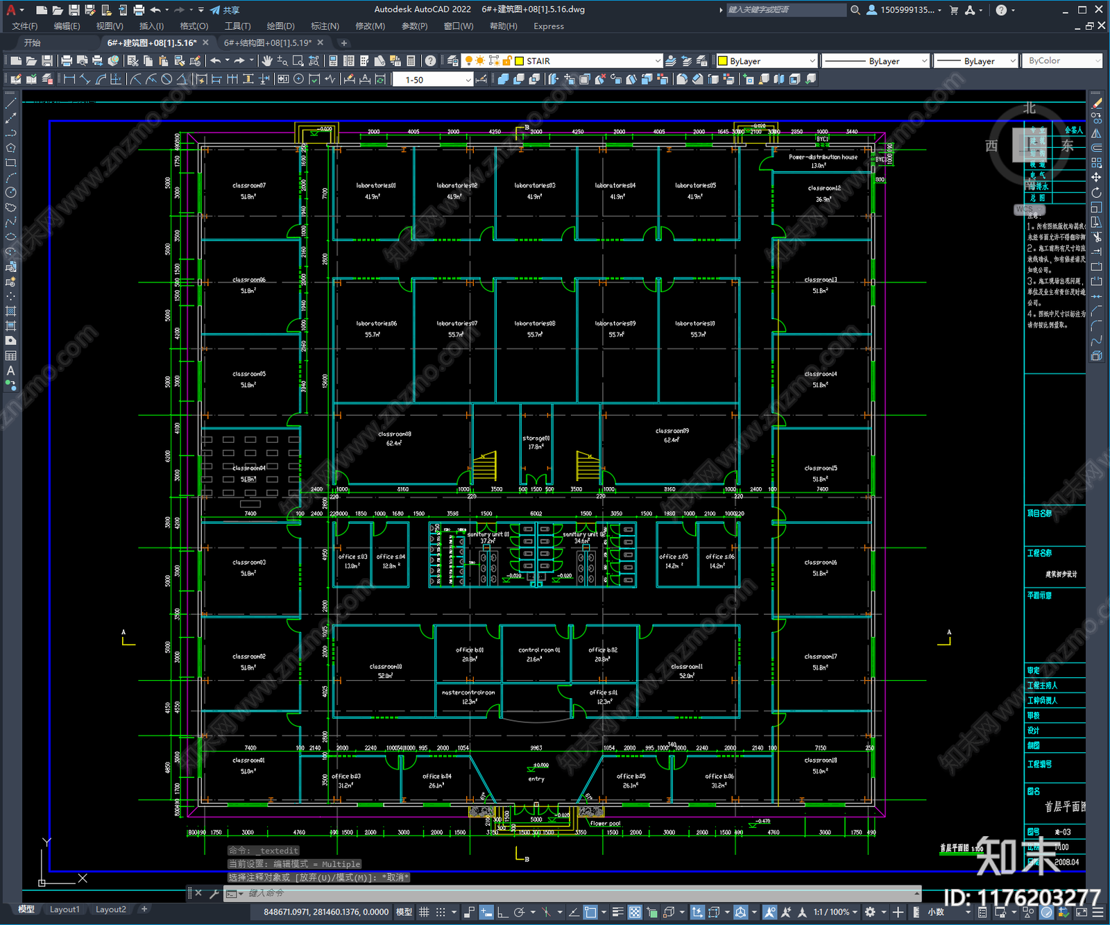1110x925 pixels.
Task: Click the Save icon in quick access toolbar
Action: click(x=74, y=10)
